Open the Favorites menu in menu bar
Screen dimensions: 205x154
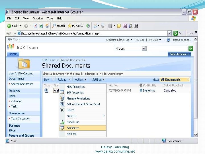tap(38, 19)
